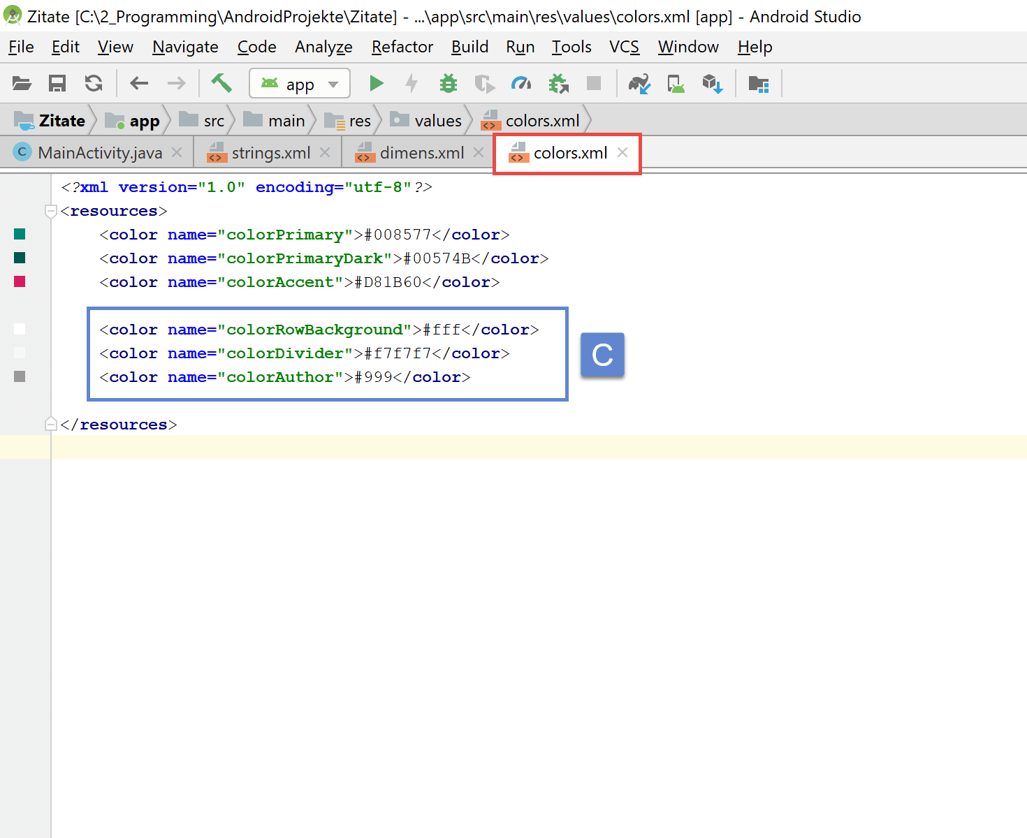Place cursor on the highlighted empty last line

pyautogui.click(x=539, y=447)
